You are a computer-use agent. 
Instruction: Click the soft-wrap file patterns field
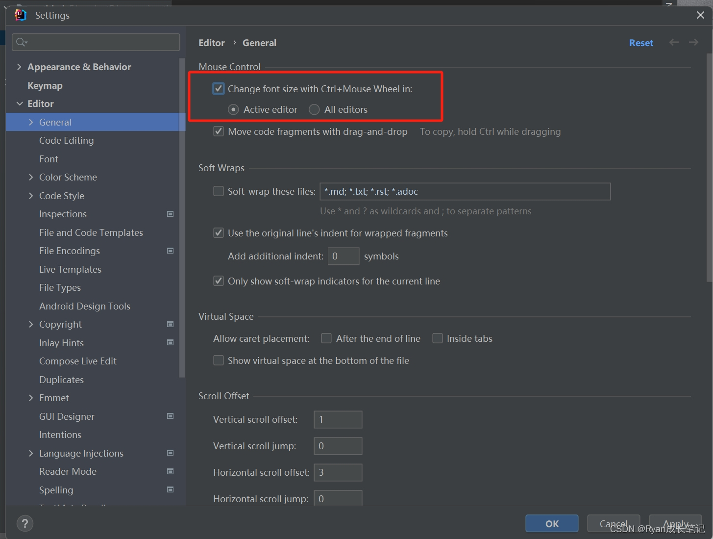tap(465, 191)
